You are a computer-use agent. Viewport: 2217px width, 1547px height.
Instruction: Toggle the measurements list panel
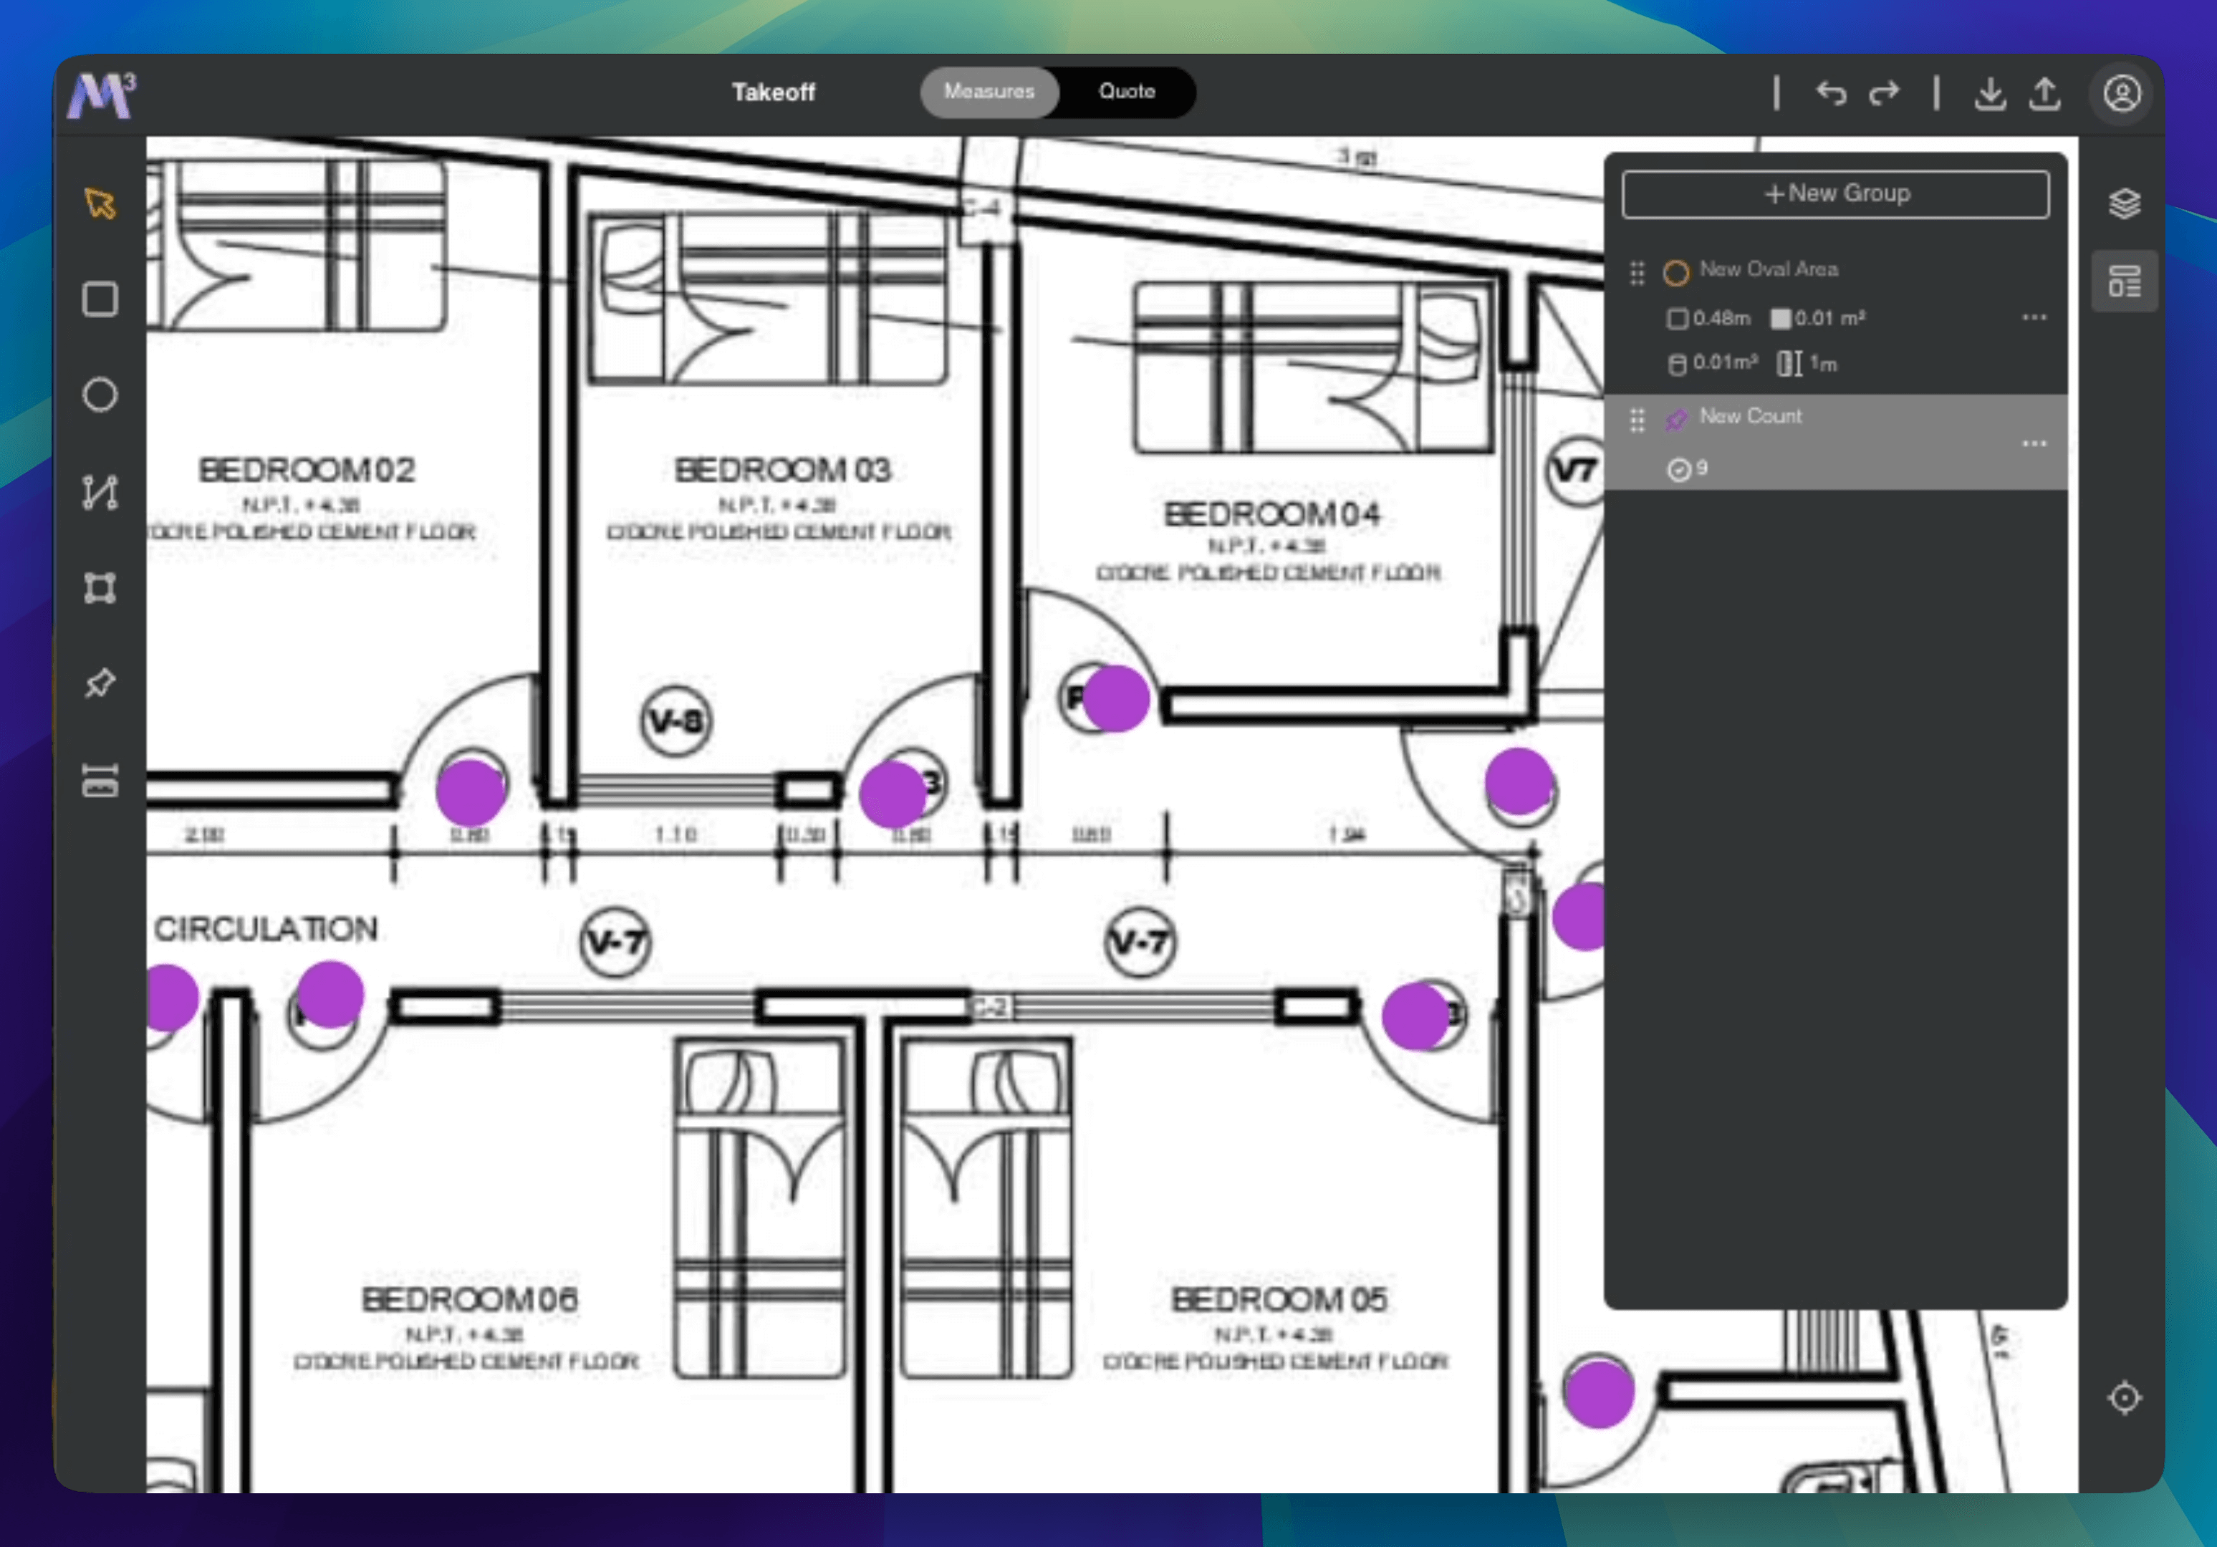2123,282
